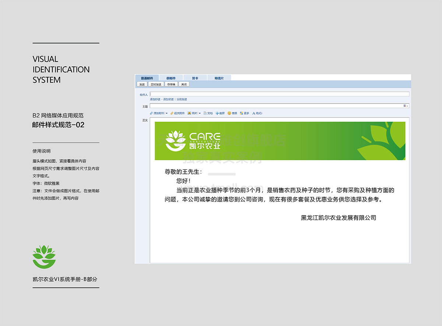Expand the 添加附件 dropdown arrow
This screenshot has width=442, height=326.
pos(166,113)
